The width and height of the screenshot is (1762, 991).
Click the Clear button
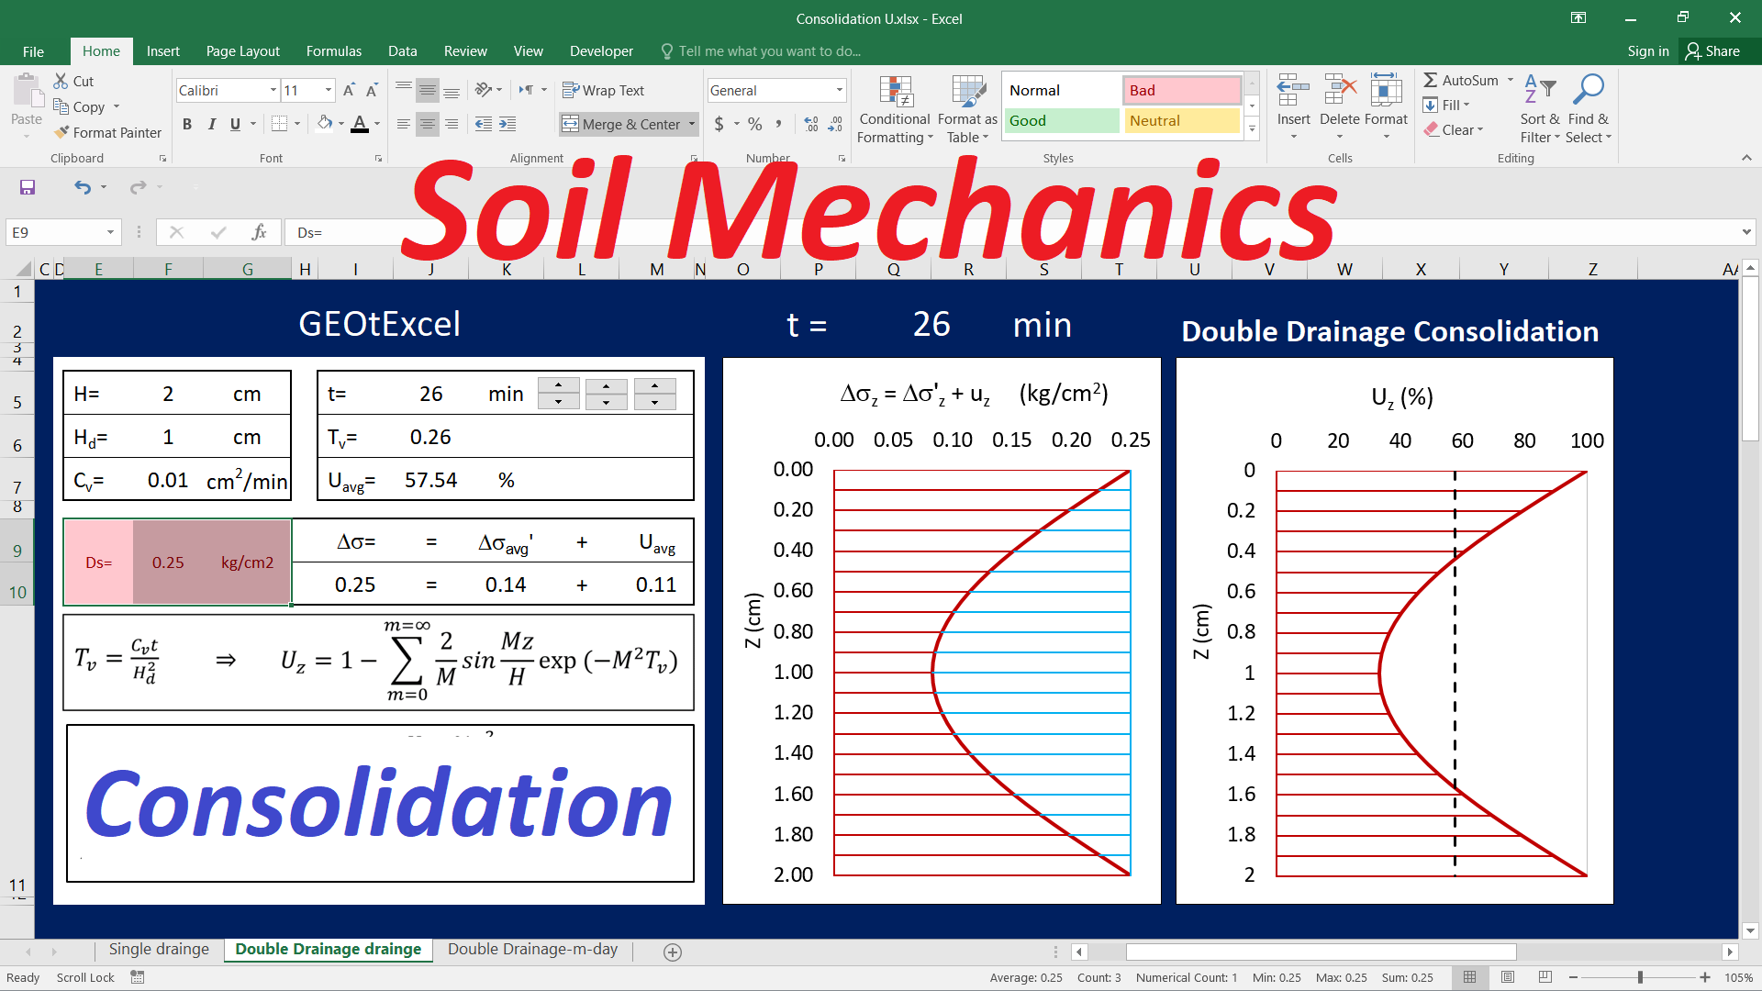tap(1455, 130)
